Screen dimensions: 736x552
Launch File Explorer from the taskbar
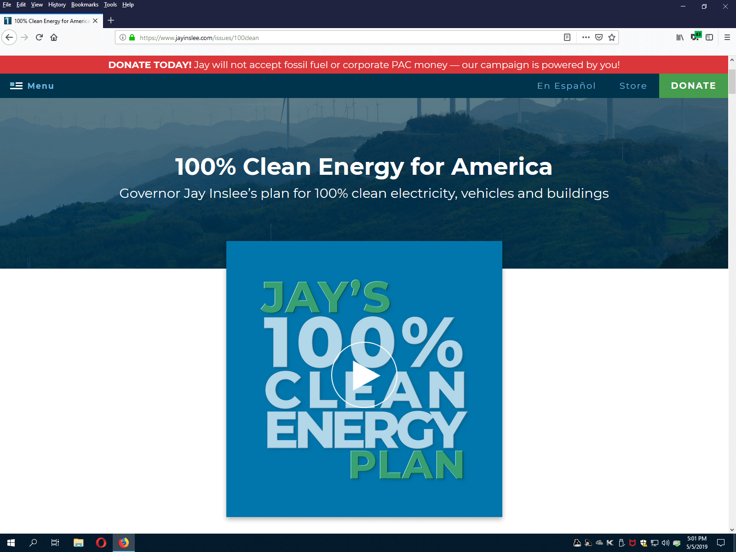click(79, 543)
